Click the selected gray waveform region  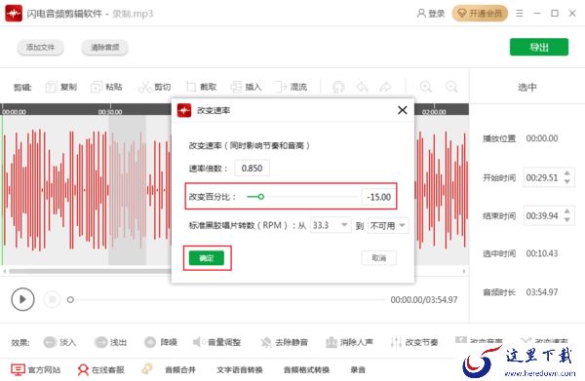(127, 190)
